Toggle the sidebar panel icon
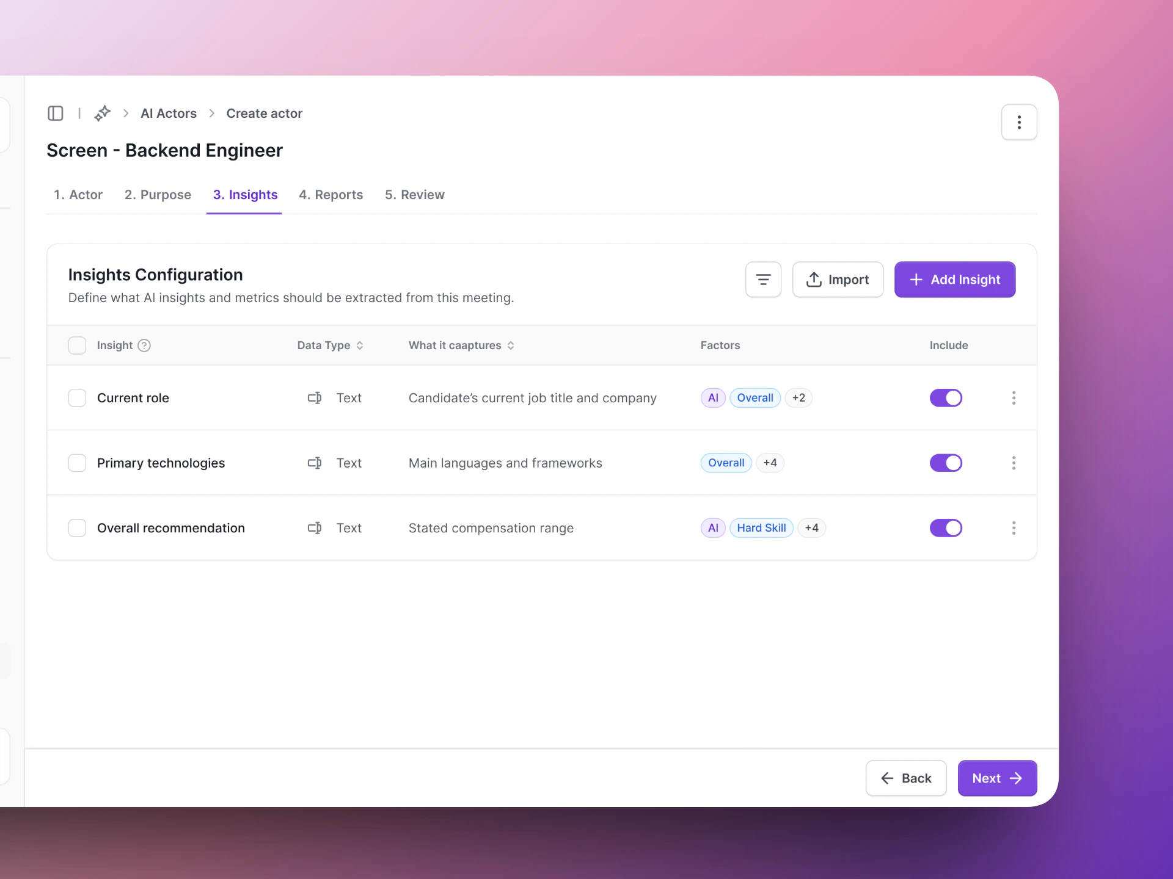The width and height of the screenshot is (1173, 879). [x=56, y=114]
